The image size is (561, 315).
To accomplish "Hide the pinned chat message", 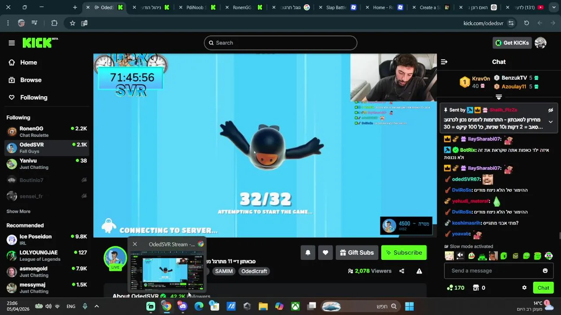I will click(x=550, y=110).
